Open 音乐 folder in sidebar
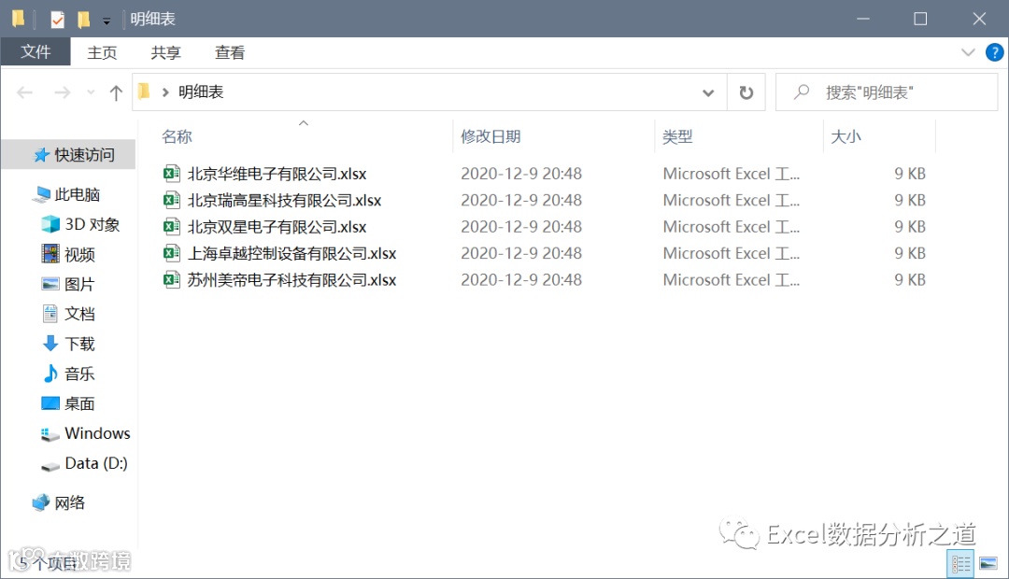 point(79,374)
